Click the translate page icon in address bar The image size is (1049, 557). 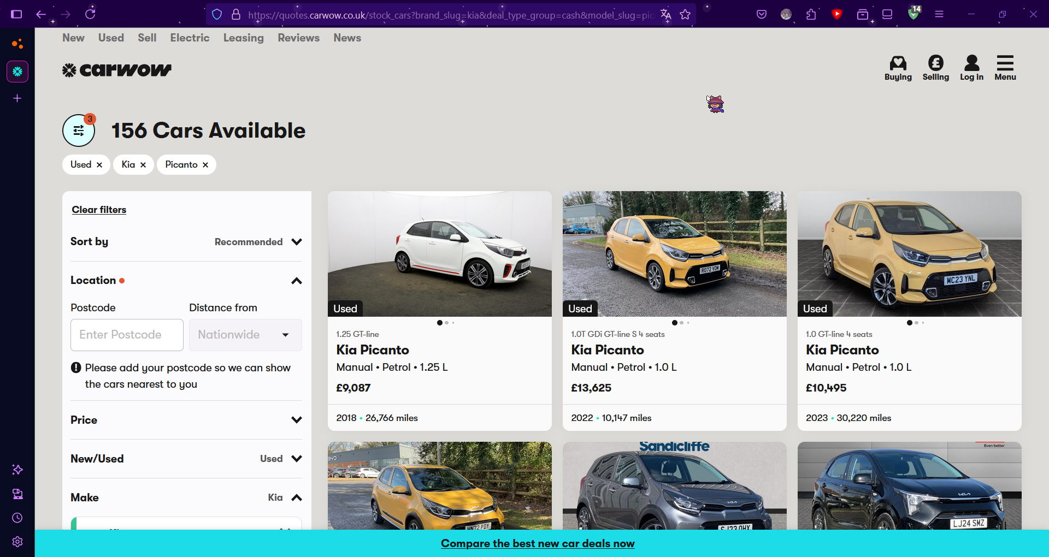tap(665, 15)
